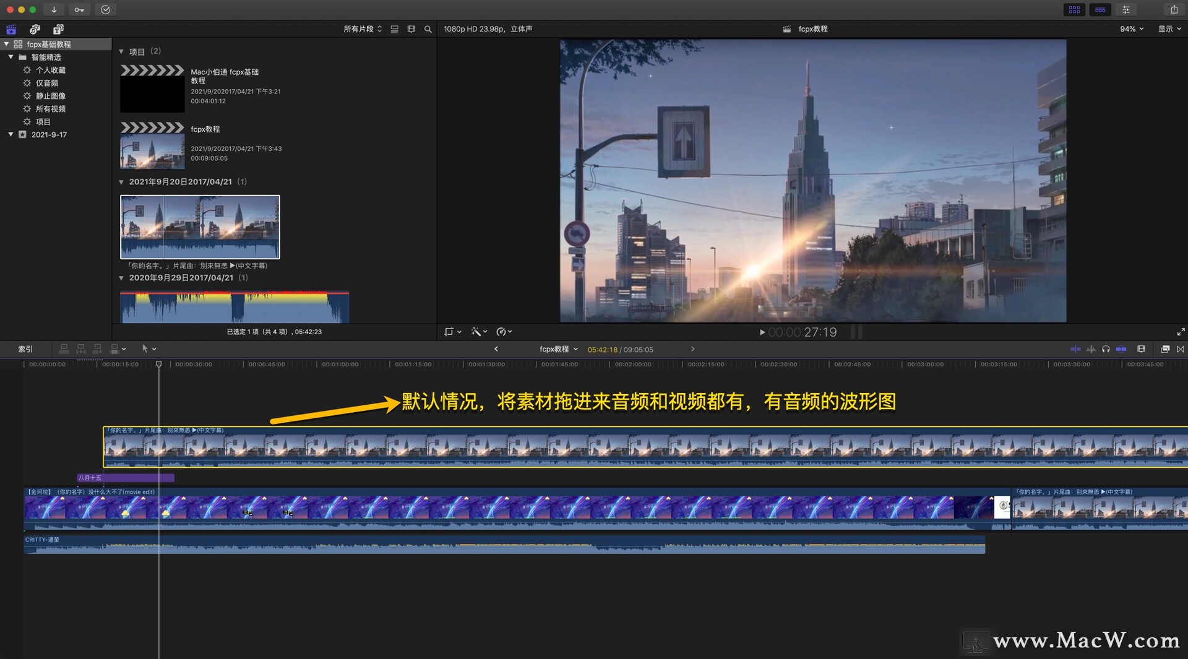Go back in timeline history
This screenshot has height=659, width=1188.
pyautogui.click(x=496, y=349)
